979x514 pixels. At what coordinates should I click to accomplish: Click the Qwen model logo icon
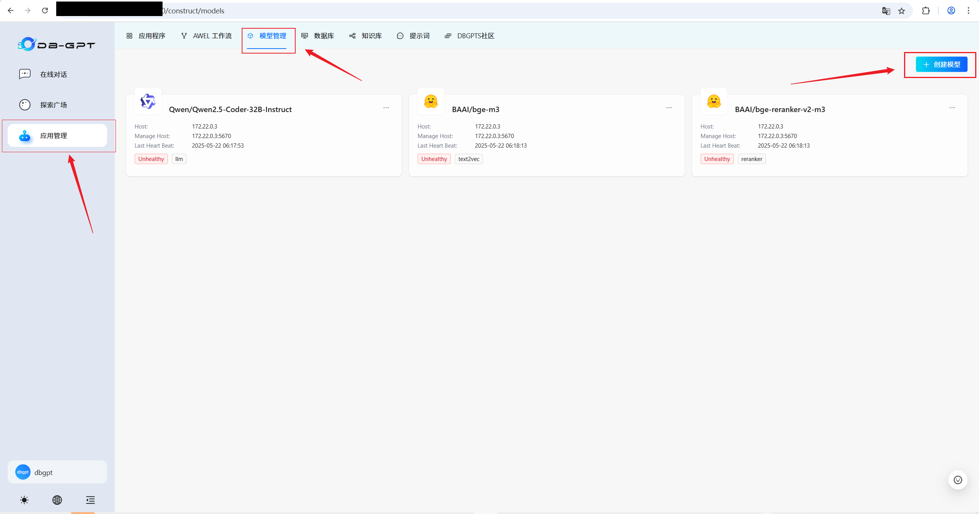pyautogui.click(x=148, y=101)
